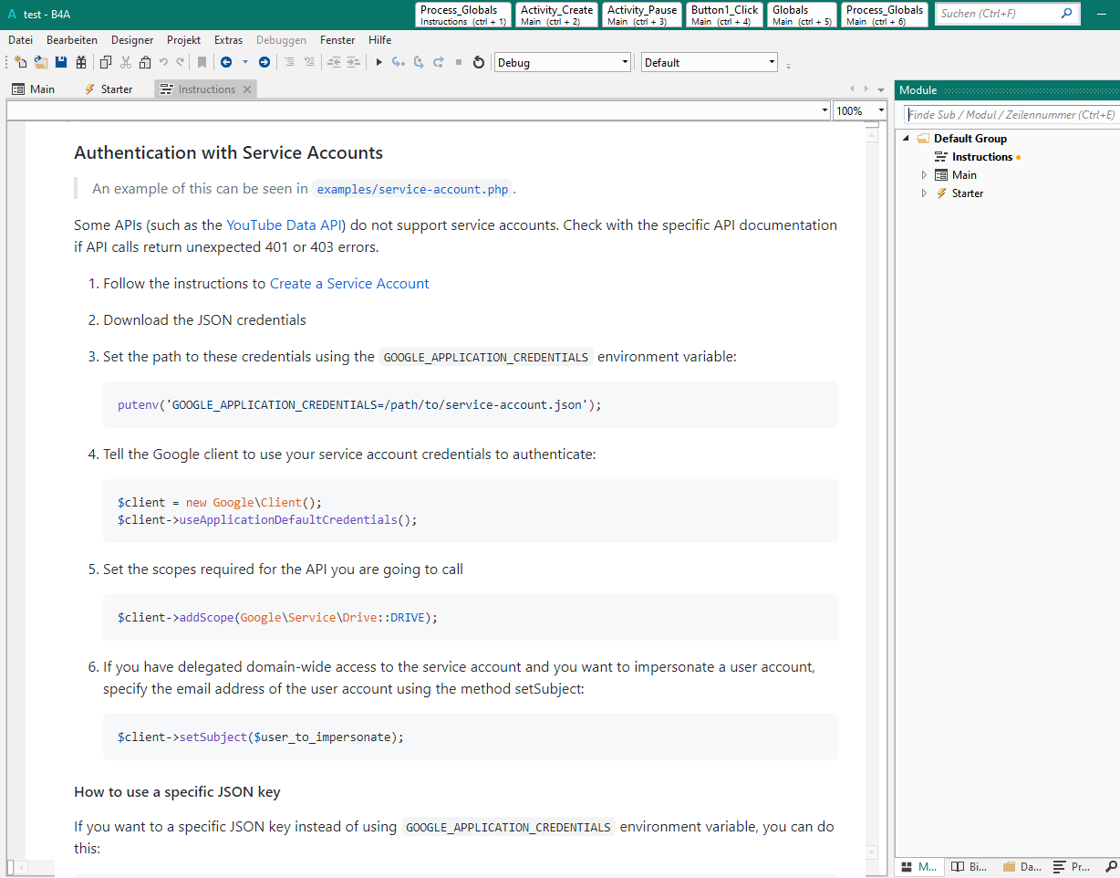
Task: Select the Instructions module in the tree
Action: 981,157
